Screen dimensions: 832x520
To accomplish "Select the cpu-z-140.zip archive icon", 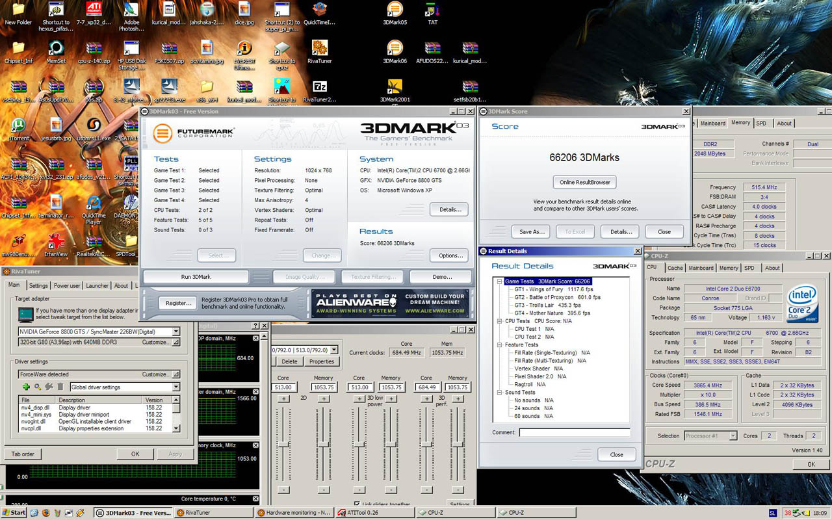I will pyautogui.click(x=94, y=52).
